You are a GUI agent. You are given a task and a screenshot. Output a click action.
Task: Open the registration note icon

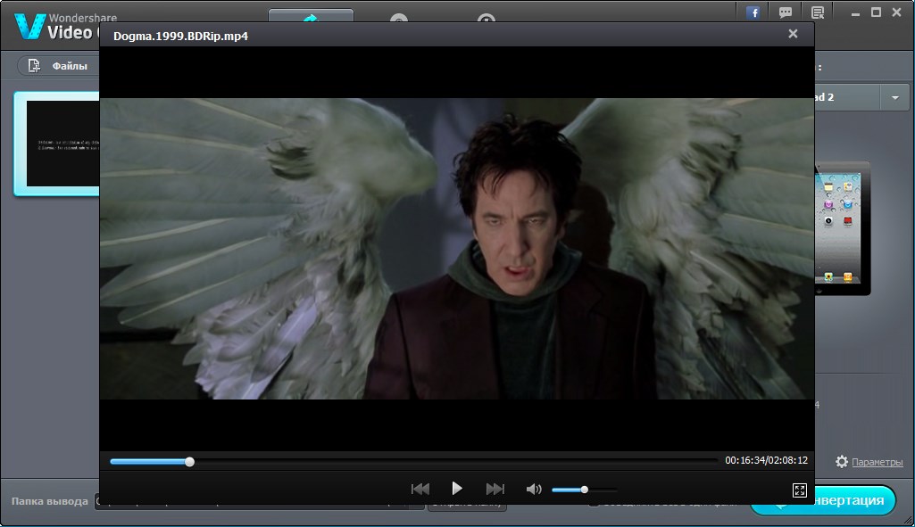818,12
